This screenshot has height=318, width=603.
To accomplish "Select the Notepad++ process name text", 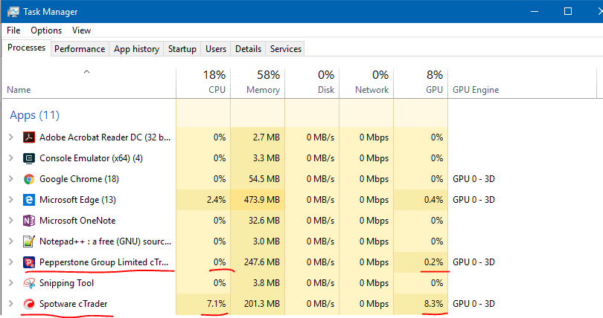I will pyautogui.click(x=106, y=241).
